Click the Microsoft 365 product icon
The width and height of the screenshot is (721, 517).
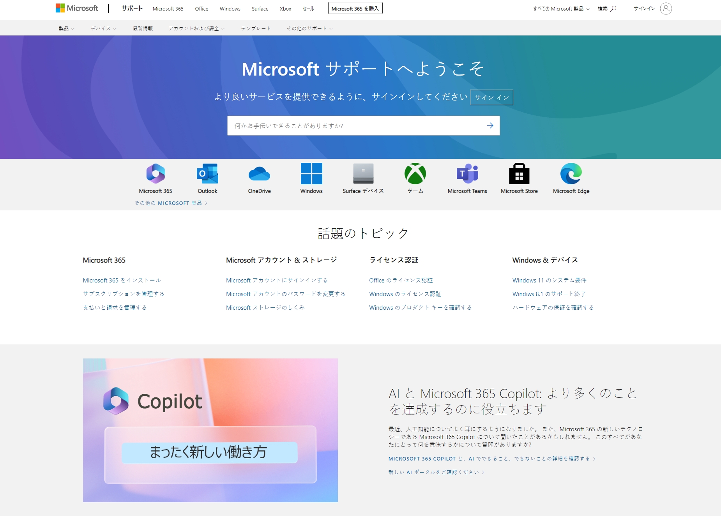[156, 174]
